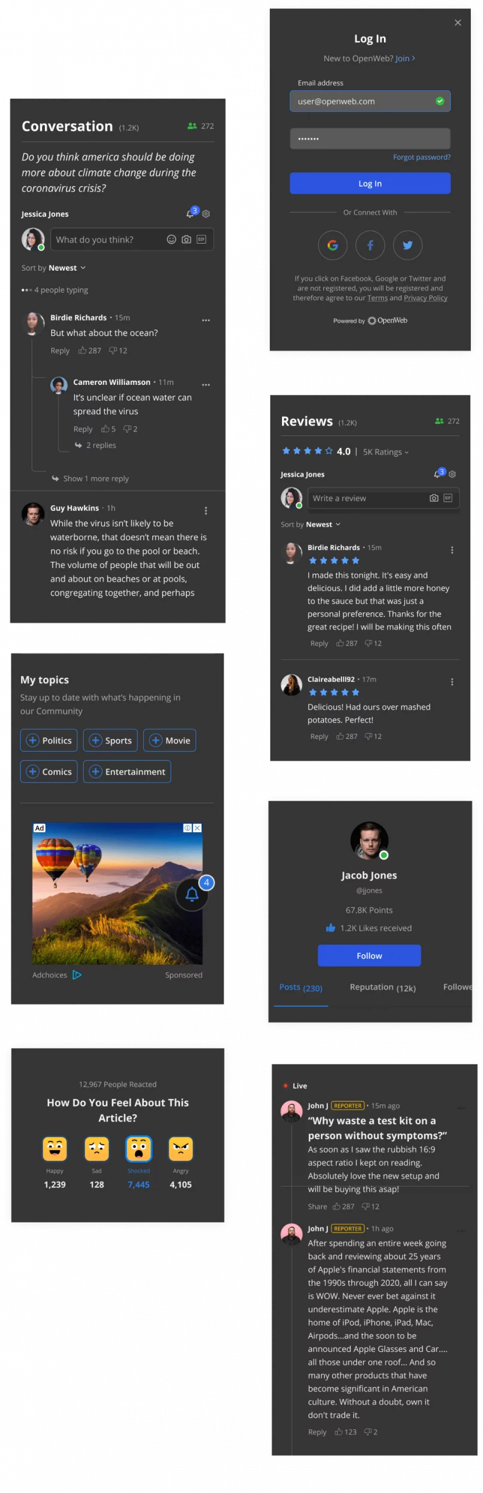Toggle the Politics topic chip
The width and height of the screenshot is (483, 1493).
pos(50,740)
